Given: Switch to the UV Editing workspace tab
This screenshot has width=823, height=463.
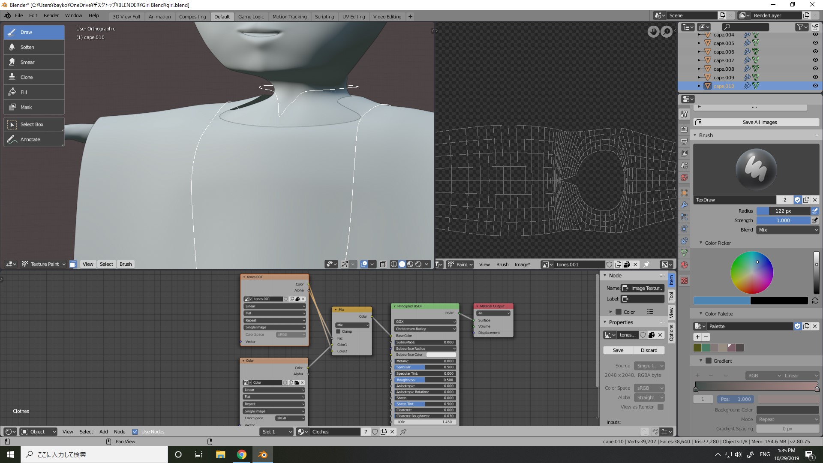Looking at the screenshot, I should tap(354, 16).
